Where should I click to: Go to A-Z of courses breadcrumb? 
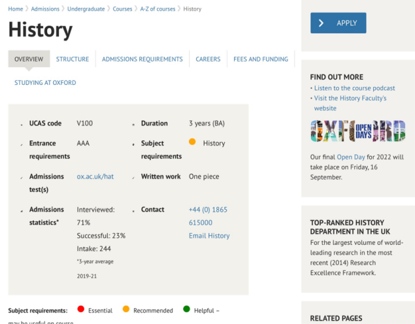(x=158, y=9)
